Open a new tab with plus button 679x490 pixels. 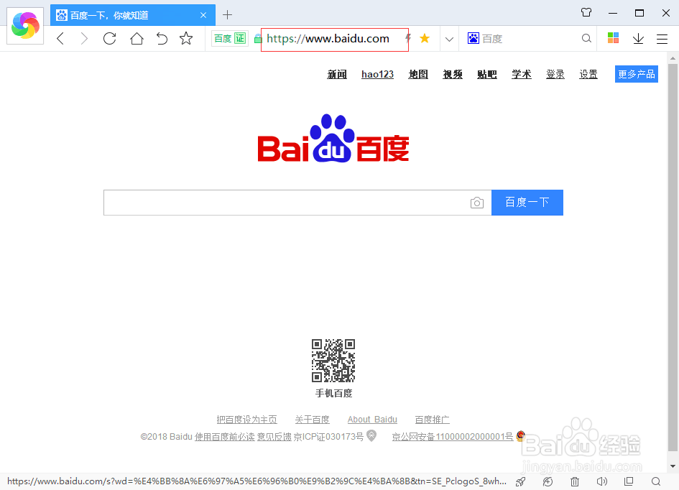tap(227, 15)
